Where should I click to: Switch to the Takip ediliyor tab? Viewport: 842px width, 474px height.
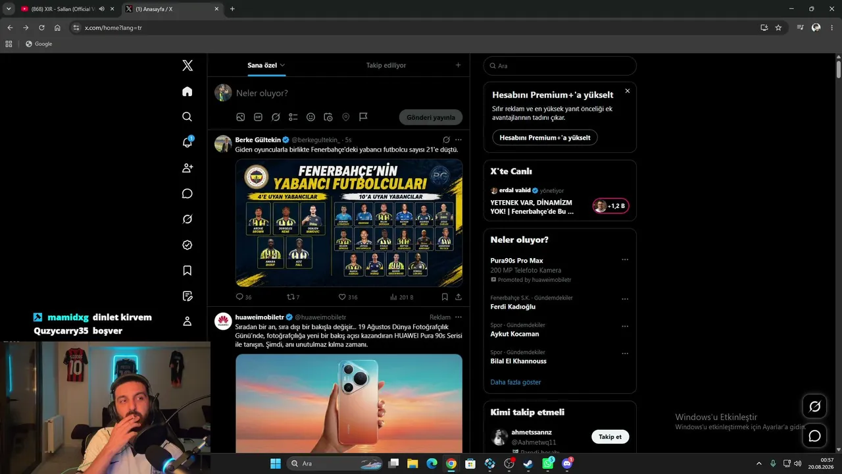pos(386,65)
